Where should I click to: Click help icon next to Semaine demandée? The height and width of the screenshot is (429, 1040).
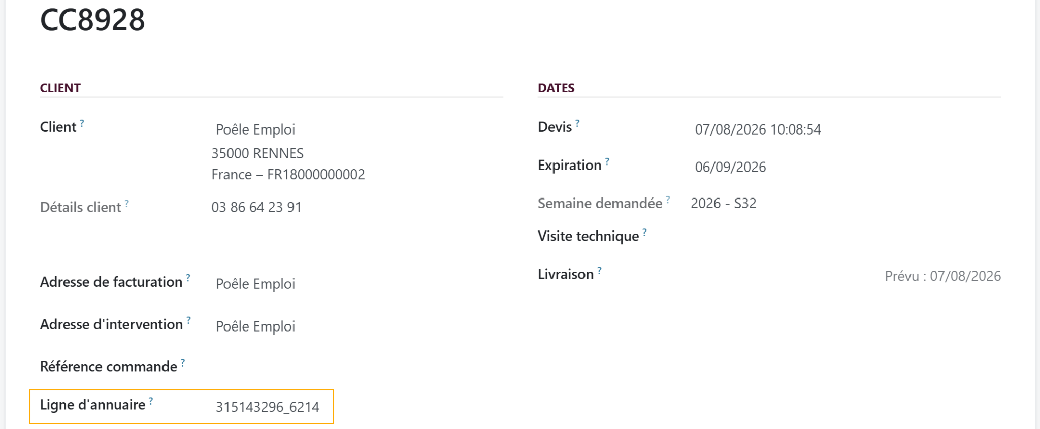668,199
